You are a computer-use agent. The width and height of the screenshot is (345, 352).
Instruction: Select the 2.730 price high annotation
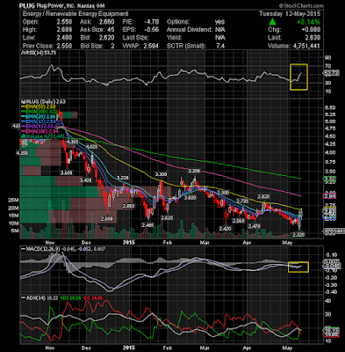242,201
